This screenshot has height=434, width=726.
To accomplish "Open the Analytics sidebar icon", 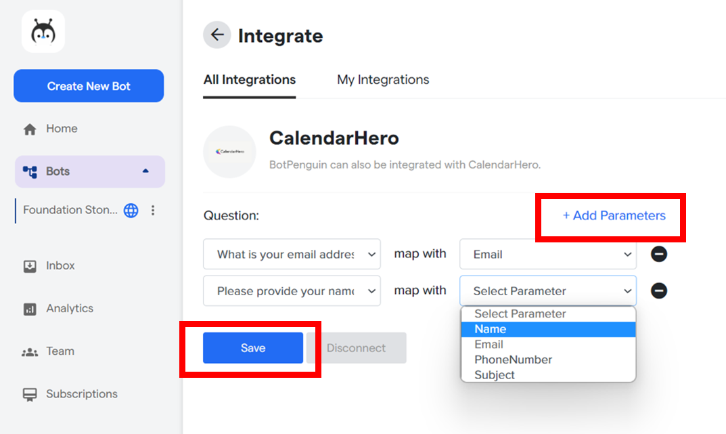I will pyautogui.click(x=30, y=309).
